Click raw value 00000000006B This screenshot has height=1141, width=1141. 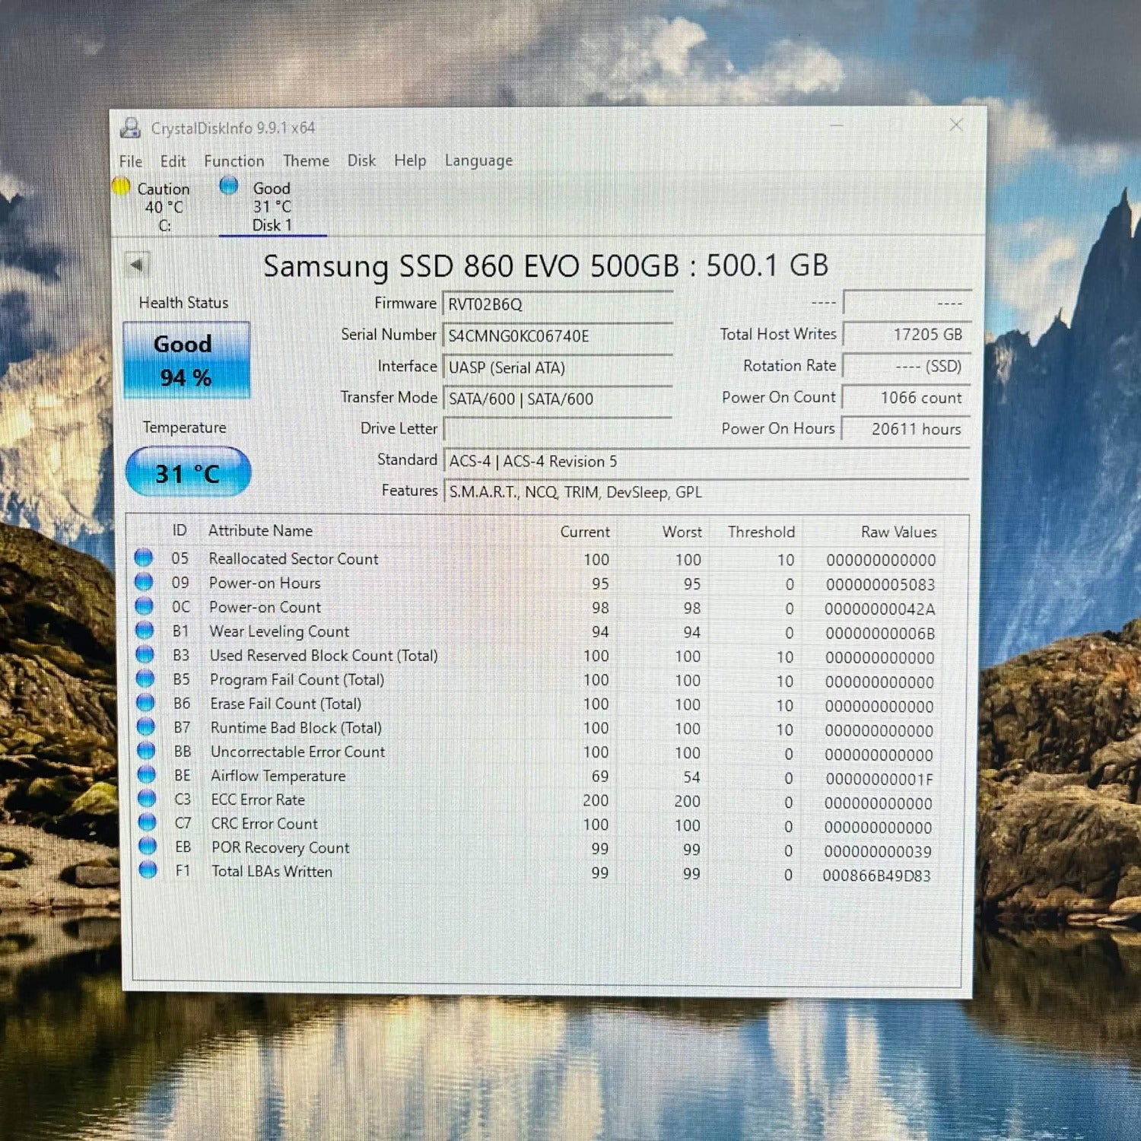[x=880, y=634]
